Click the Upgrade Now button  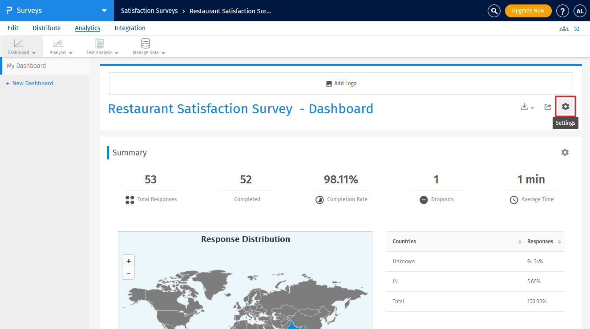(528, 11)
